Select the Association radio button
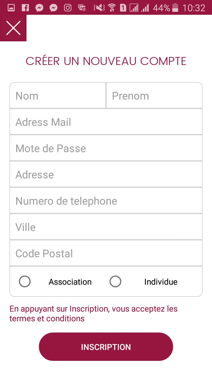The image size is (212, 378). point(25,281)
